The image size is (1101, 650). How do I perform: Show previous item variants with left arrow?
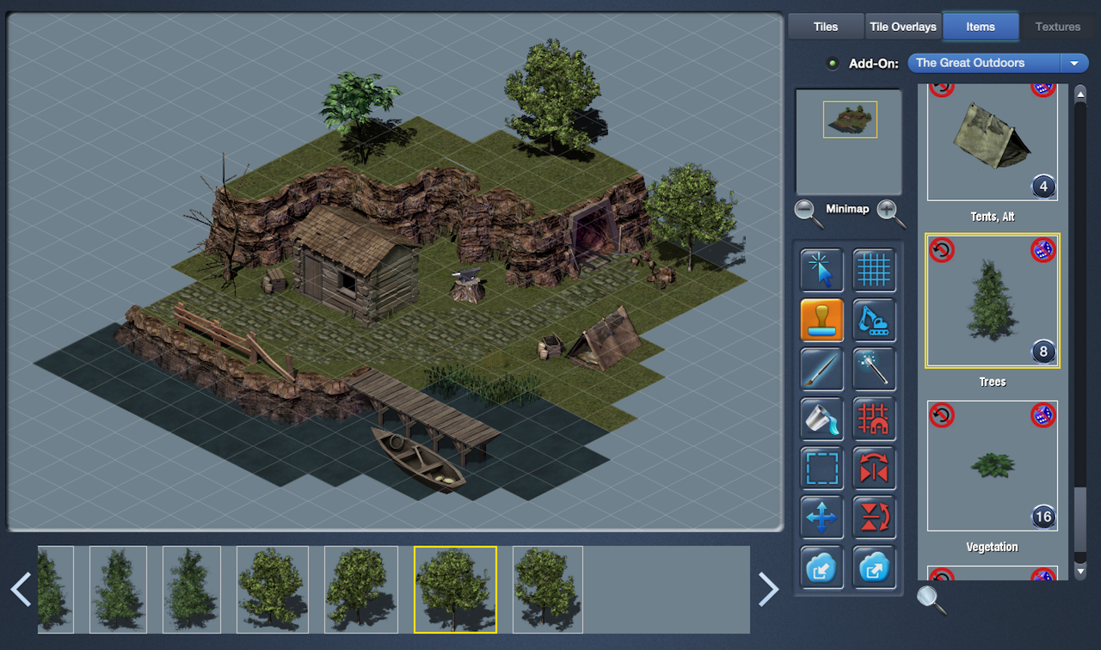(21, 589)
